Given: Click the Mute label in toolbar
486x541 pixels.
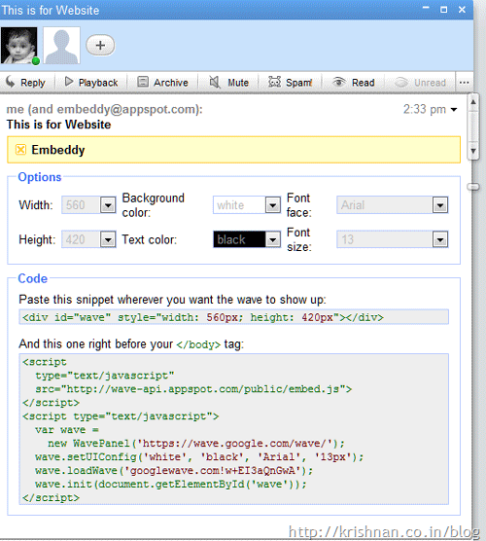Looking at the screenshot, I should click(x=238, y=83).
